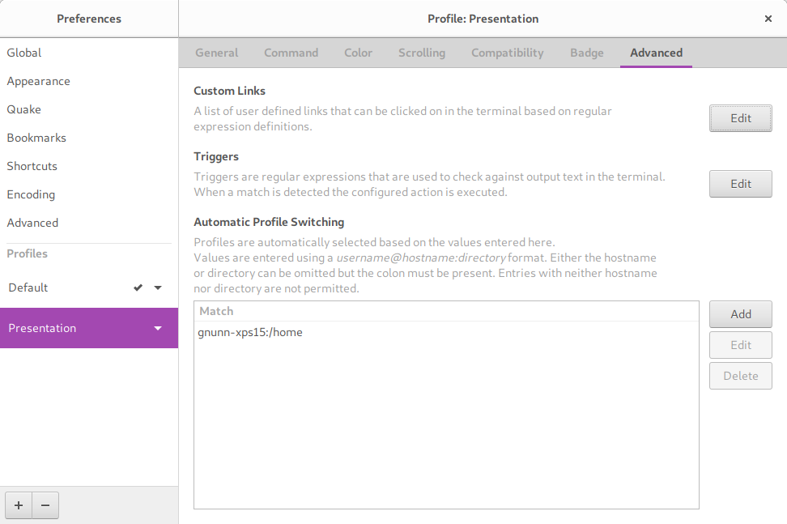Open Appearance preferences

click(38, 81)
